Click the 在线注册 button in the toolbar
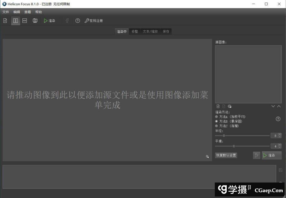Viewport: 286px width, 198px height. (94, 21)
